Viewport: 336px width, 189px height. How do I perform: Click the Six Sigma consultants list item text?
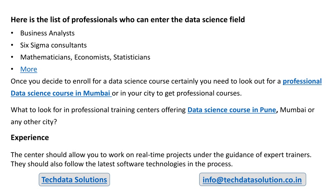pos(53,45)
